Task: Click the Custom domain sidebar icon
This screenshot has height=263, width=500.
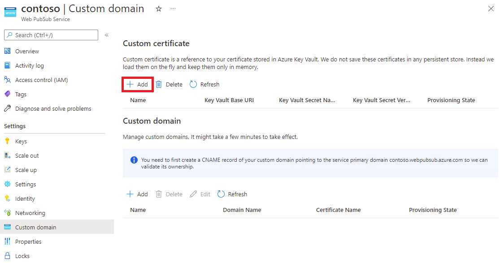Action: pyautogui.click(x=7, y=227)
